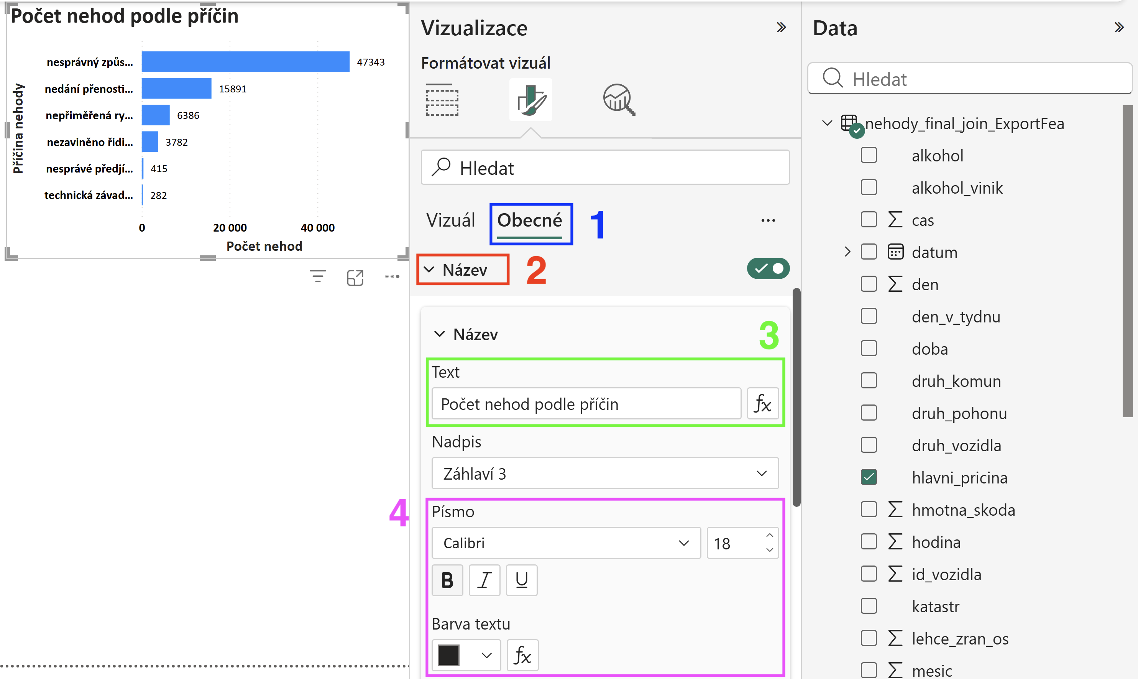Image resolution: width=1138 pixels, height=679 pixels.
Task: Expand the datum field hierarchy
Action: (x=847, y=252)
